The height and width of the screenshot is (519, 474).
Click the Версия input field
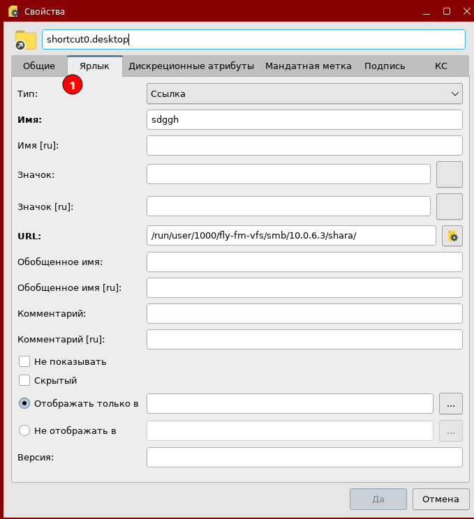coord(304,458)
